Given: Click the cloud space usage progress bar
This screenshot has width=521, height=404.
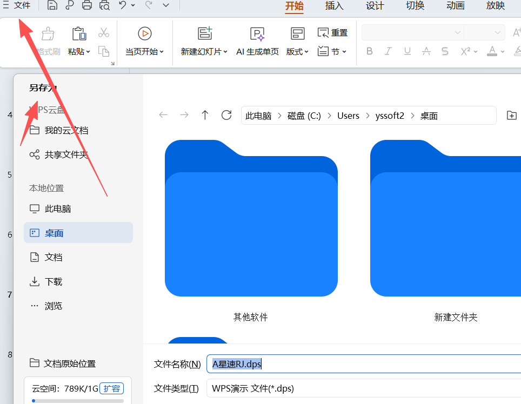Looking at the screenshot, I should pos(78,401).
